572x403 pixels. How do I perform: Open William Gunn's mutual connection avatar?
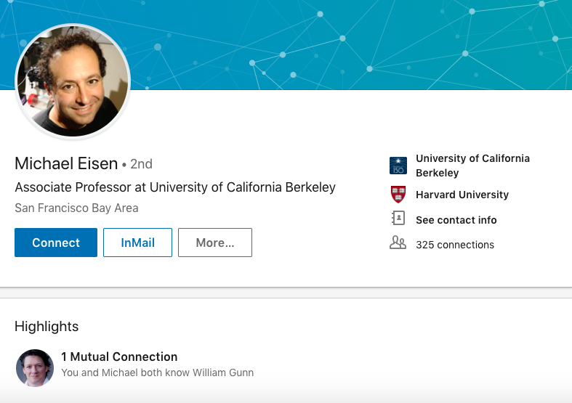point(35,367)
